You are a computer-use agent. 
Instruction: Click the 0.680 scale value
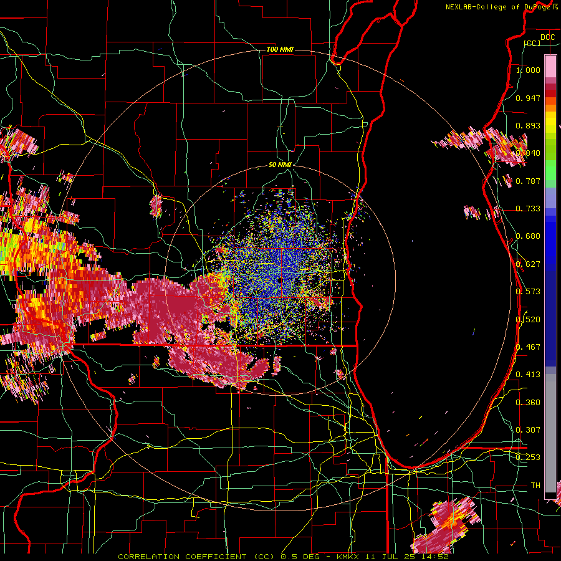[528, 236]
